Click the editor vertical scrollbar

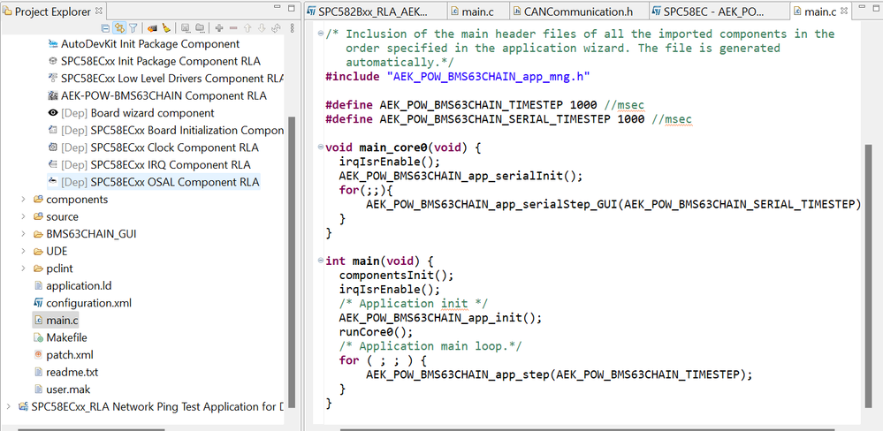pos(868,276)
